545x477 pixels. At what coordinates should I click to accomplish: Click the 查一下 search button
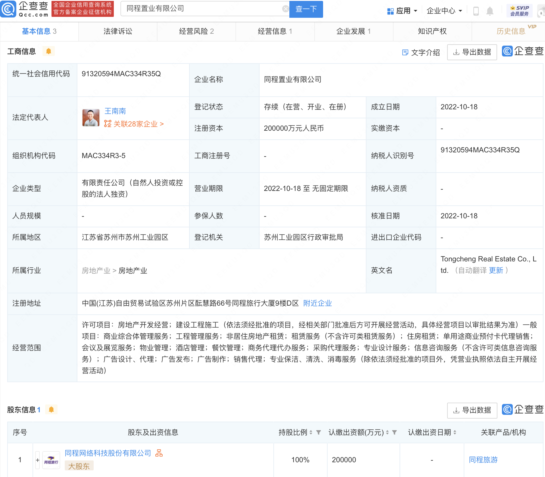[x=306, y=9]
